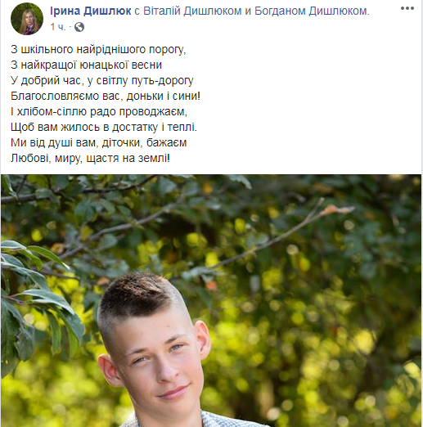Open tagged profile Богданом Дишлюком
The image size is (423, 427).
[x=312, y=11]
